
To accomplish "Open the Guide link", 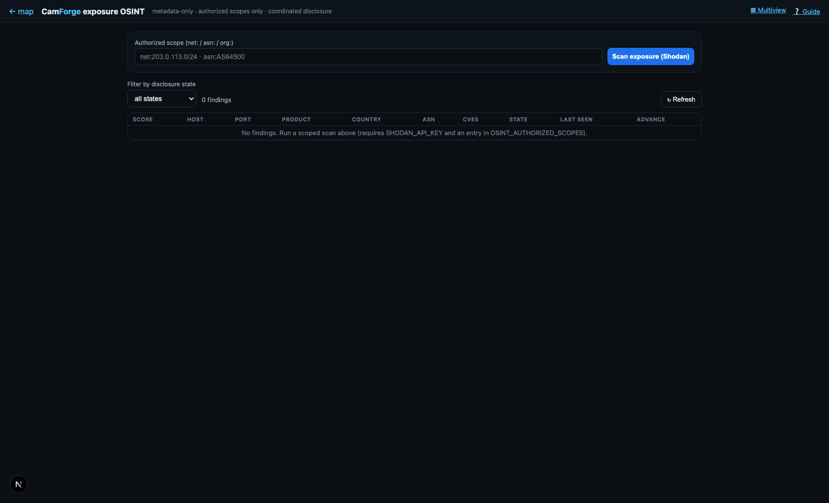I will [807, 11].
